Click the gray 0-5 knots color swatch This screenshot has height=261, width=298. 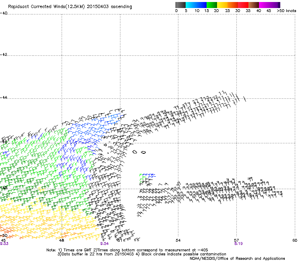click(180, 5)
